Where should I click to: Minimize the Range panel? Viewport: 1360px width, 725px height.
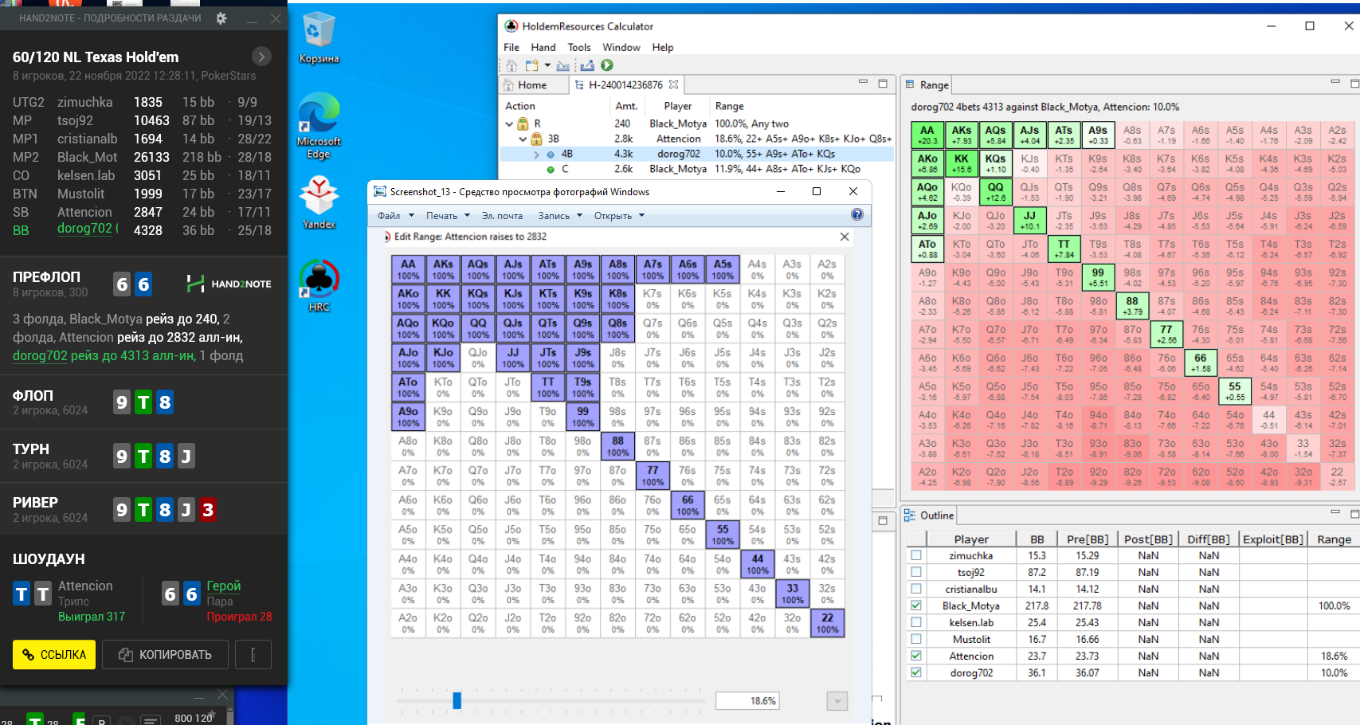click(x=1336, y=81)
